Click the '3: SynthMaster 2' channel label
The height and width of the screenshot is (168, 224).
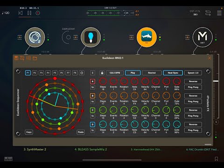[x=35, y=149]
